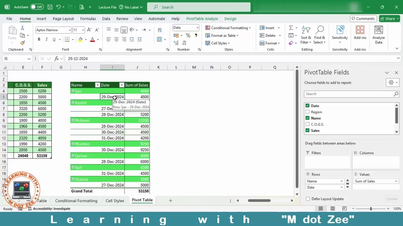Open the number format Date dropdown
The image size is (403, 226).
(x=197, y=28)
